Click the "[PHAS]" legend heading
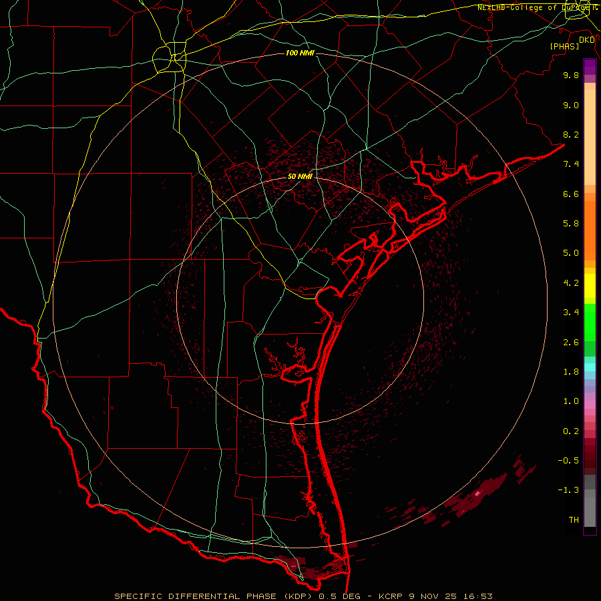 (564, 47)
